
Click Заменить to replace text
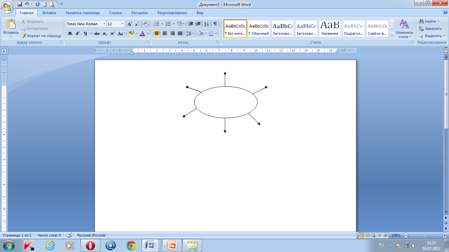coord(430,29)
